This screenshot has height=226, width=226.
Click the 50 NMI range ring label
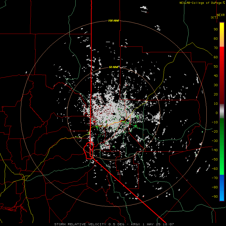point(114,67)
